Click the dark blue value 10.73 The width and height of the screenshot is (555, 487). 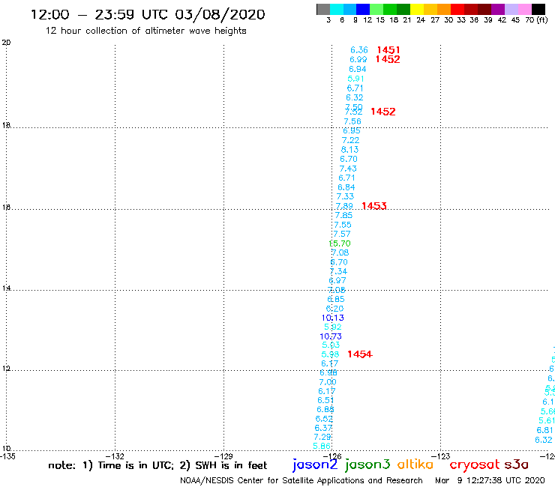[331, 336]
